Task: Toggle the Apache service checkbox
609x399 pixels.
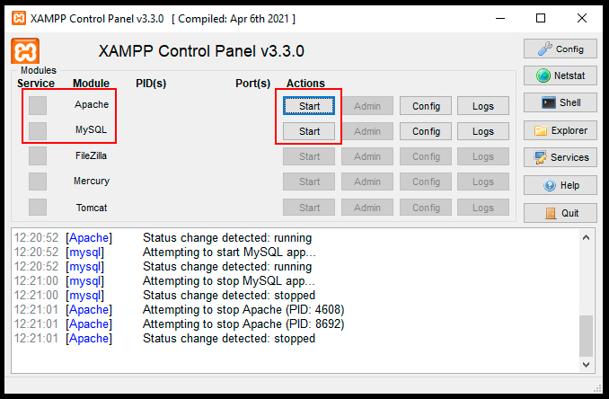Action: click(38, 105)
